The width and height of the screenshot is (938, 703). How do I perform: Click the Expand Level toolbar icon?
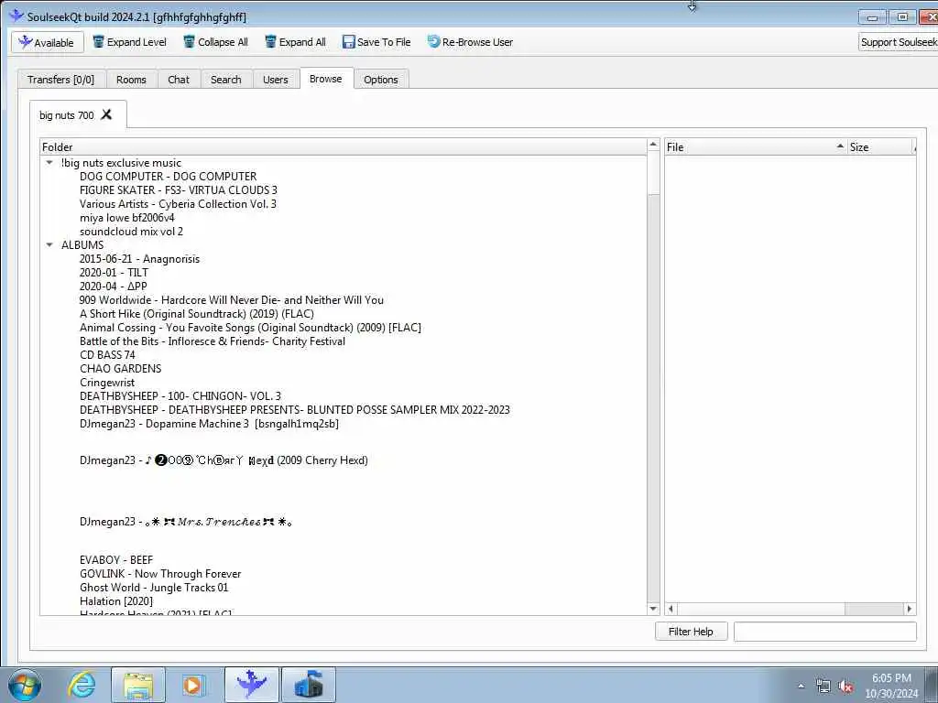pyautogui.click(x=98, y=42)
